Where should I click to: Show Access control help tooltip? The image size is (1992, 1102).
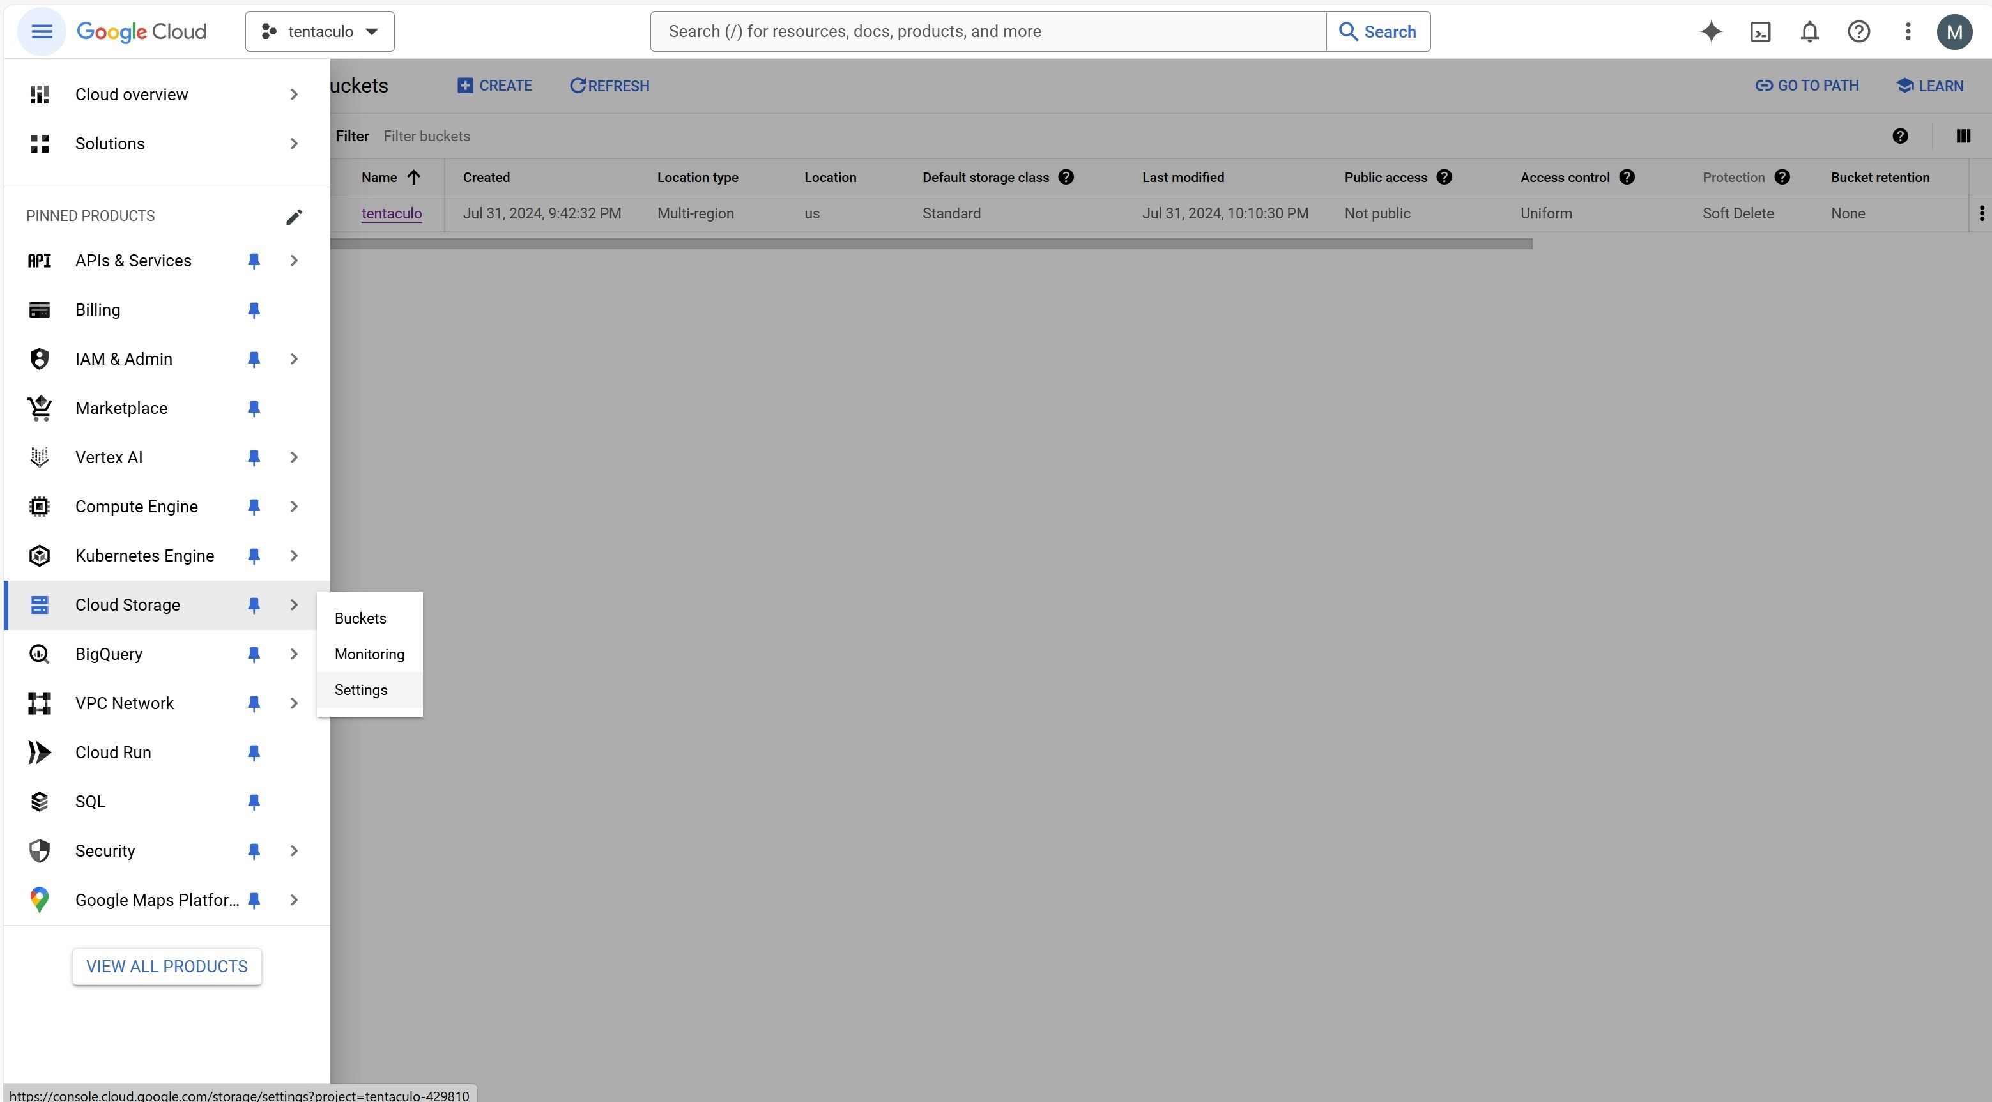pos(1626,177)
